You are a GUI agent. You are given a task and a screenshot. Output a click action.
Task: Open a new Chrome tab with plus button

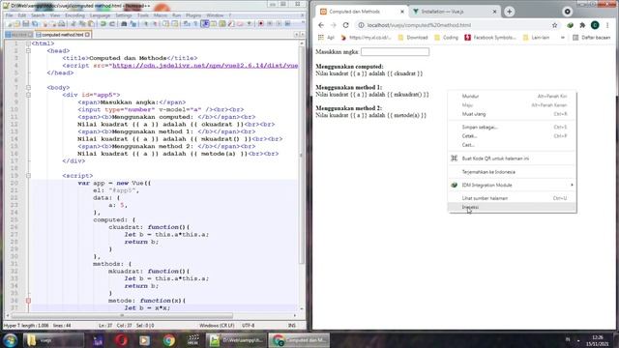(510, 12)
